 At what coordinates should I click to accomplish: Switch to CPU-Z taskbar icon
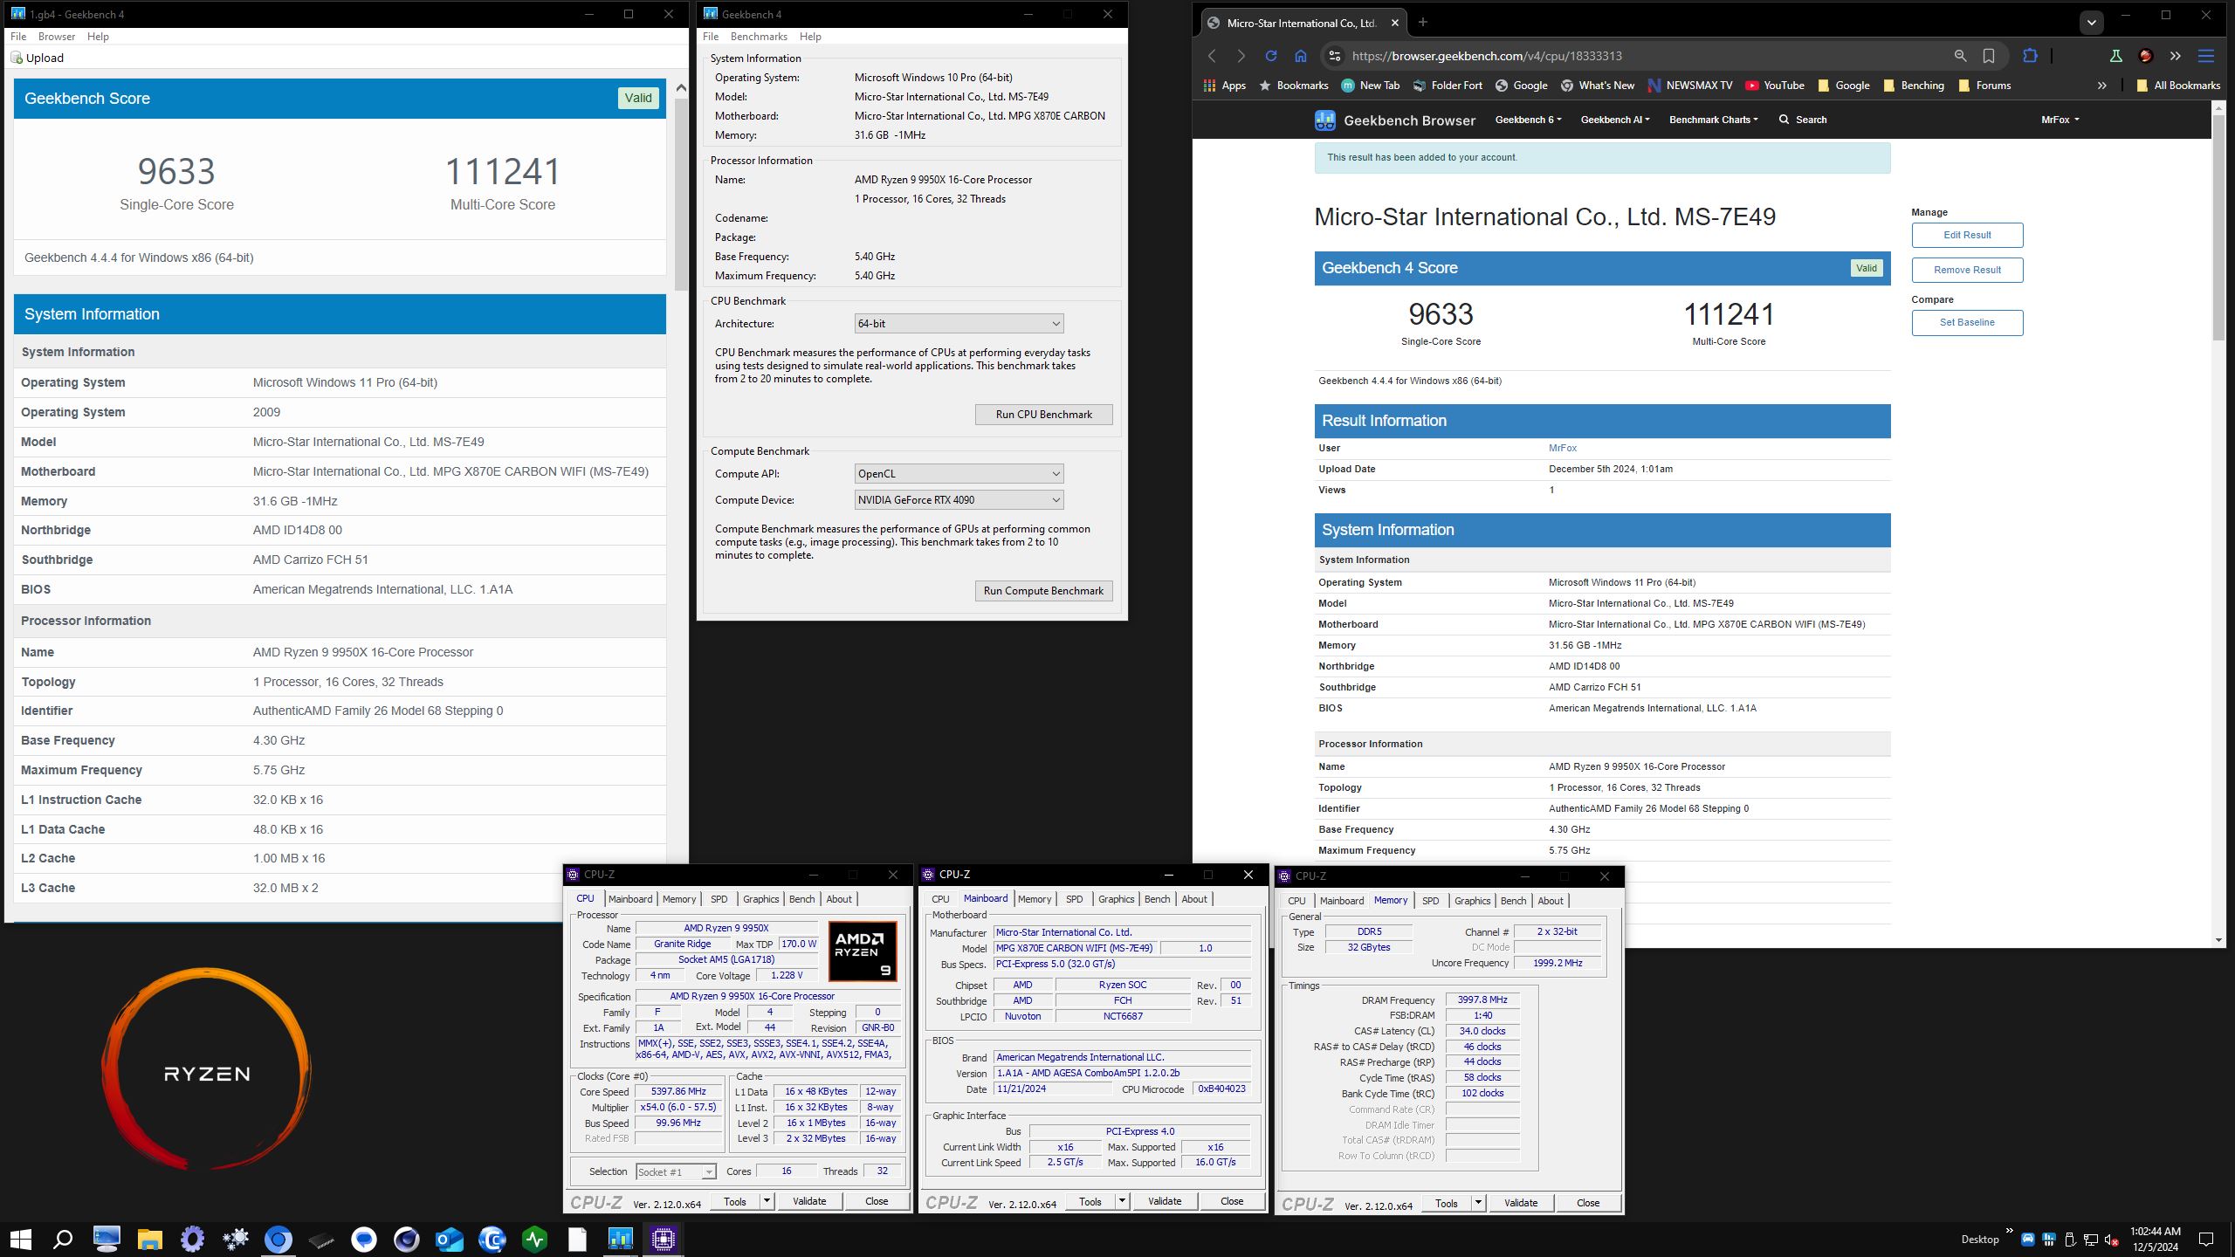(x=663, y=1239)
